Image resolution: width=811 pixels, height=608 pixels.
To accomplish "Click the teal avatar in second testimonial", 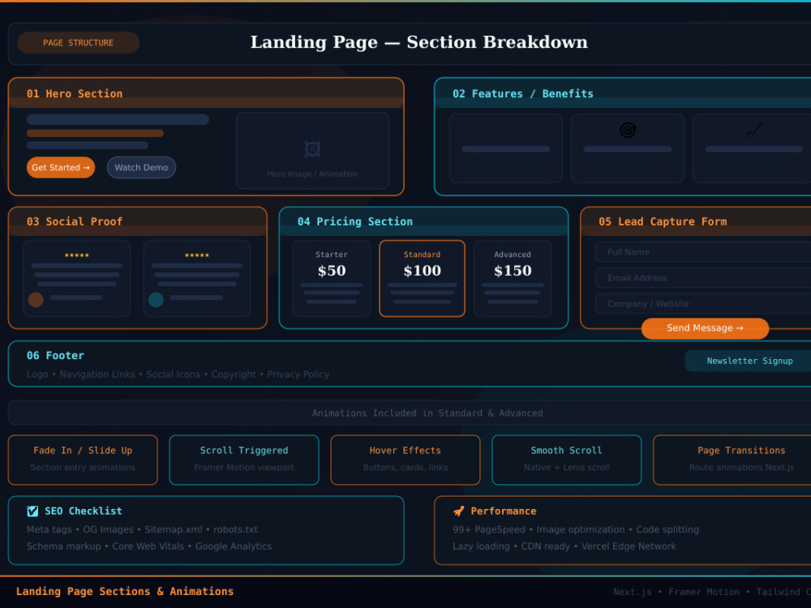I will point(156,300).
